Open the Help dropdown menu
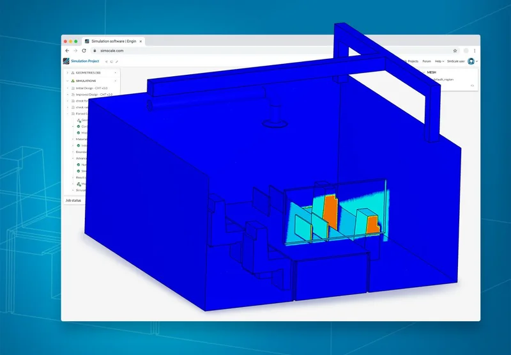Image resolution: width=511 pixels, height=355 pixels. [x=439, y=61]
